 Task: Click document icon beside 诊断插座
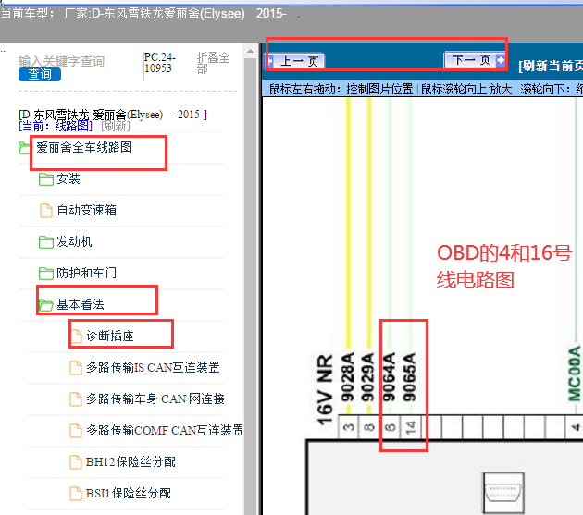[x=76, y=337]
